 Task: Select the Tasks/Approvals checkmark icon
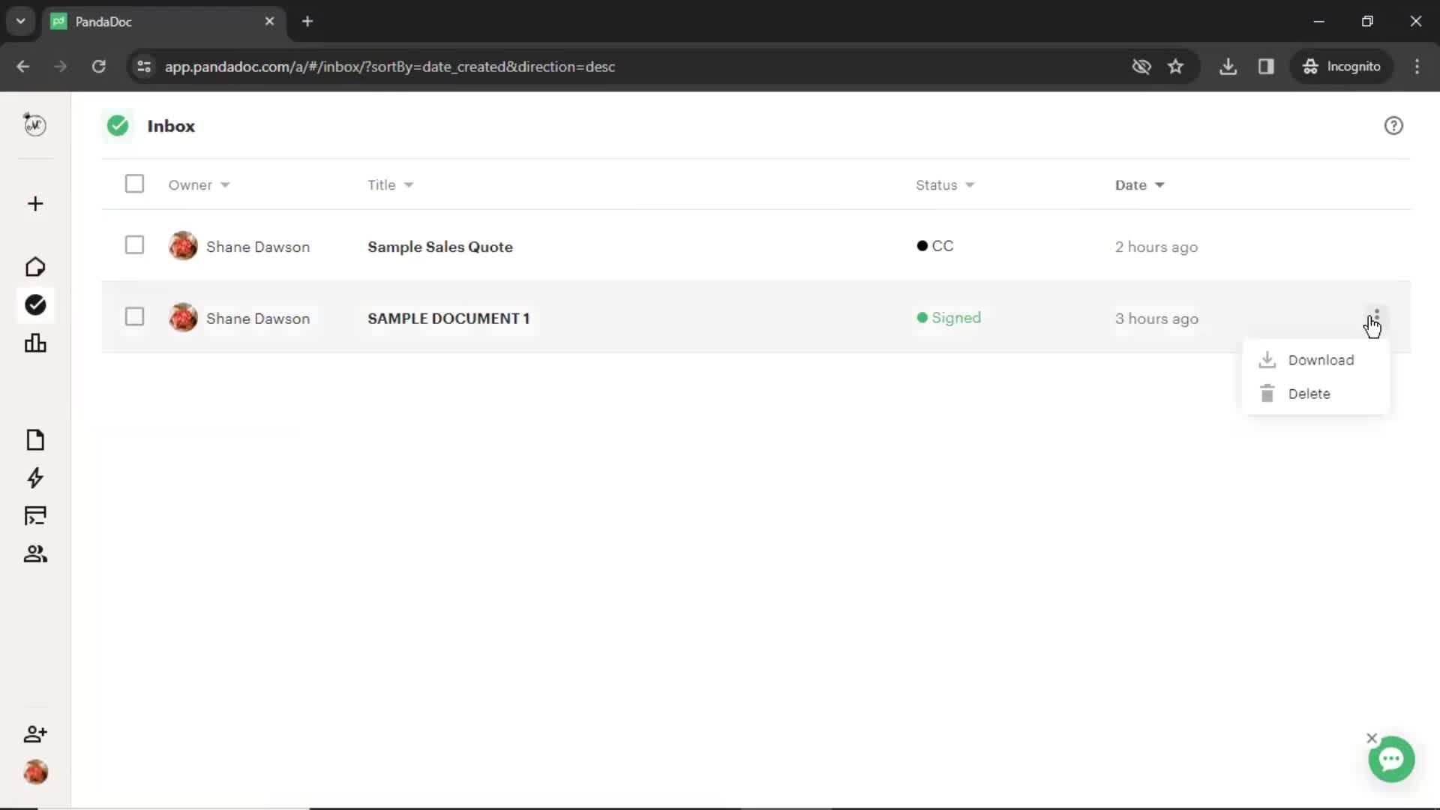click(35, 304)
